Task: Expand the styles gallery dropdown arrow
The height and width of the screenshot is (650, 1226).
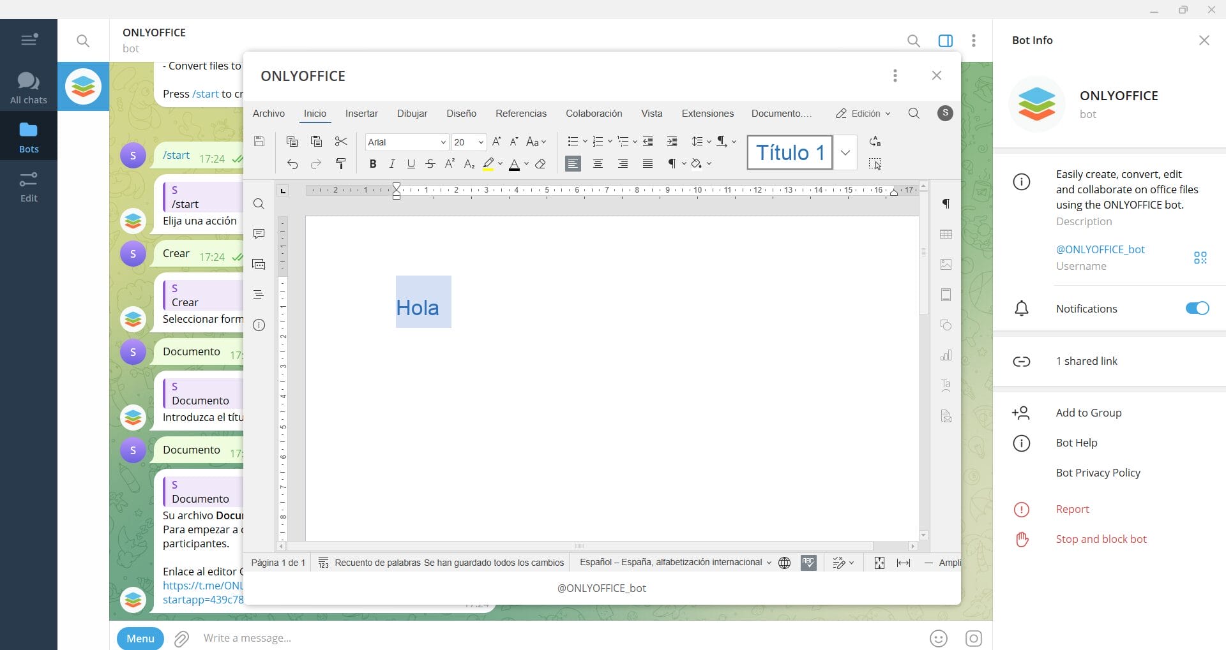Action: [845, 152]
